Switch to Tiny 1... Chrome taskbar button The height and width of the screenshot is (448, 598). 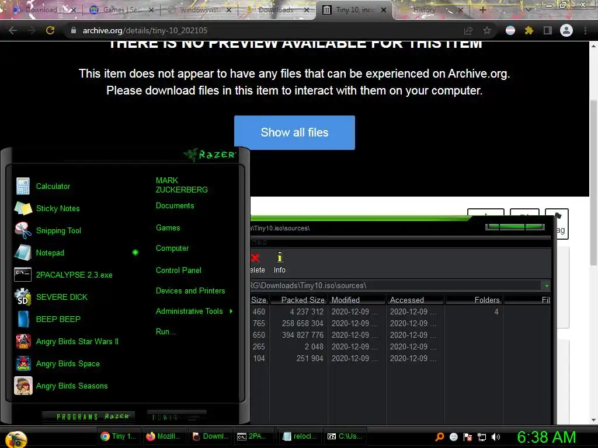tap(119, 436)
